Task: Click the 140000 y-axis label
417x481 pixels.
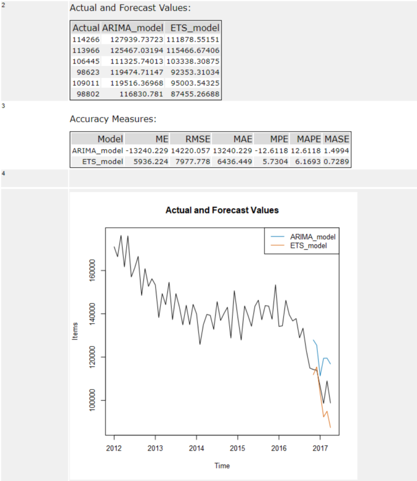Action: [92, 314]
